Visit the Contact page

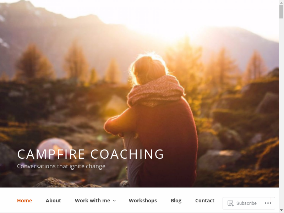point(205,201)
